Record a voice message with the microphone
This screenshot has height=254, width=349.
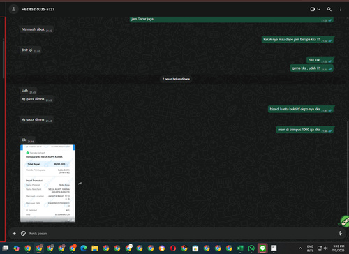[340, 233]
